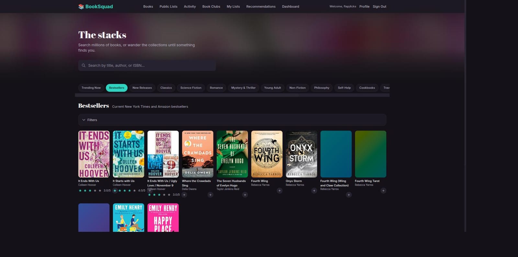Click the category bar's horizontal scrollbar
The image size is (518, 257).
[232, 95]
